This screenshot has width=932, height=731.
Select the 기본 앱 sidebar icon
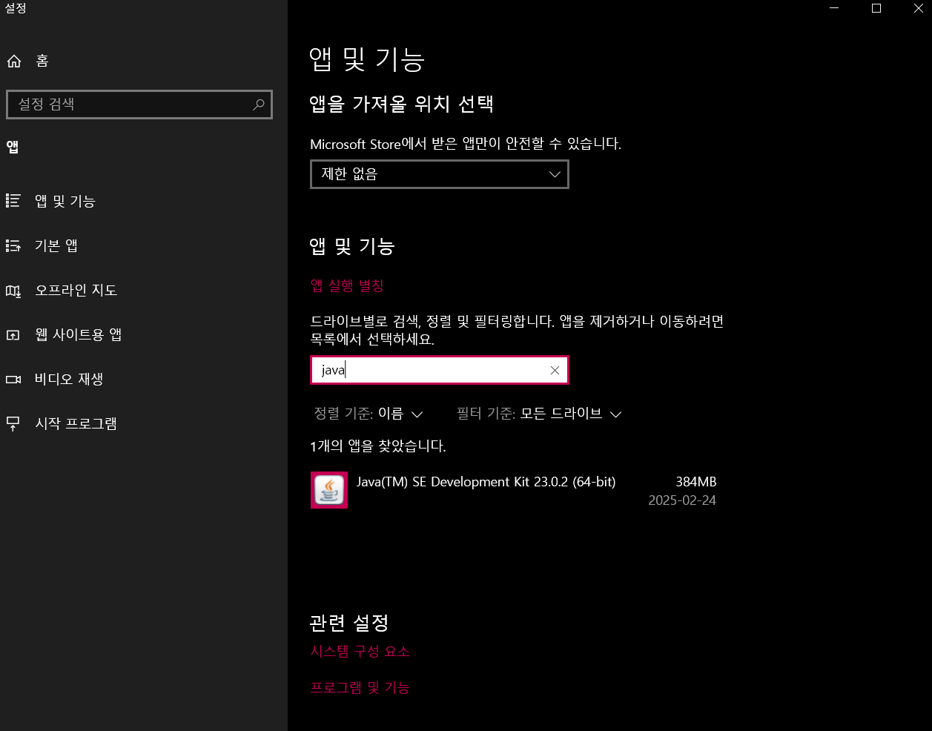[x=13, y=245]
